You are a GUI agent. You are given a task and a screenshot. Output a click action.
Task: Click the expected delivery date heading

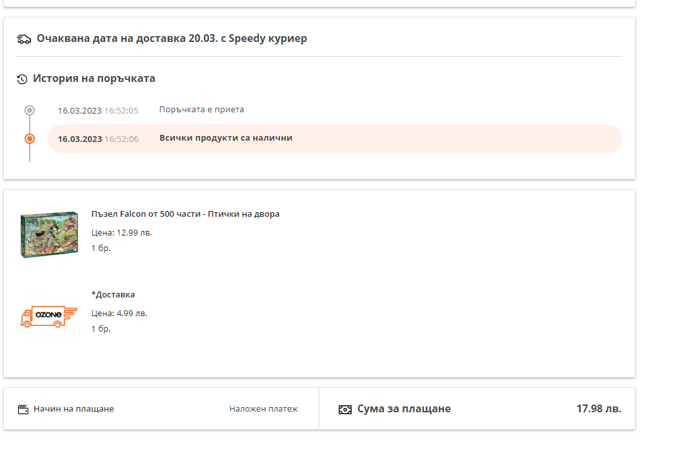(172, 38)
